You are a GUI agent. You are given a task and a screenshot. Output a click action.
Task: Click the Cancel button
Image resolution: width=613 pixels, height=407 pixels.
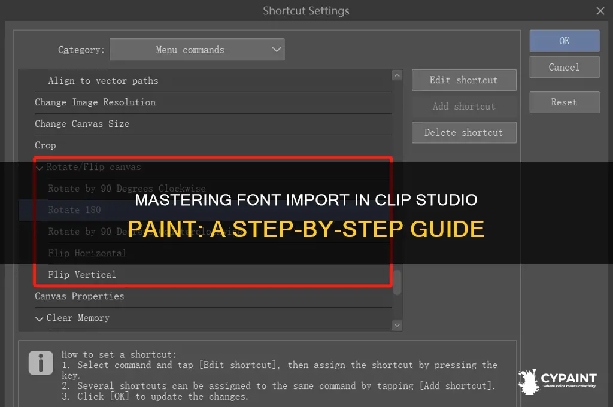(564, 67)
